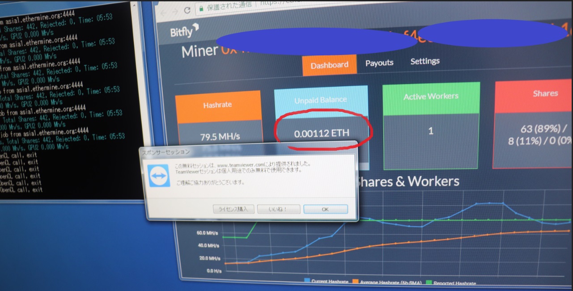Image resolution: width=573 pixels, height=291 pixels.
Task: Click the 40.0 MH/s axis label
Action: (208, 246)
